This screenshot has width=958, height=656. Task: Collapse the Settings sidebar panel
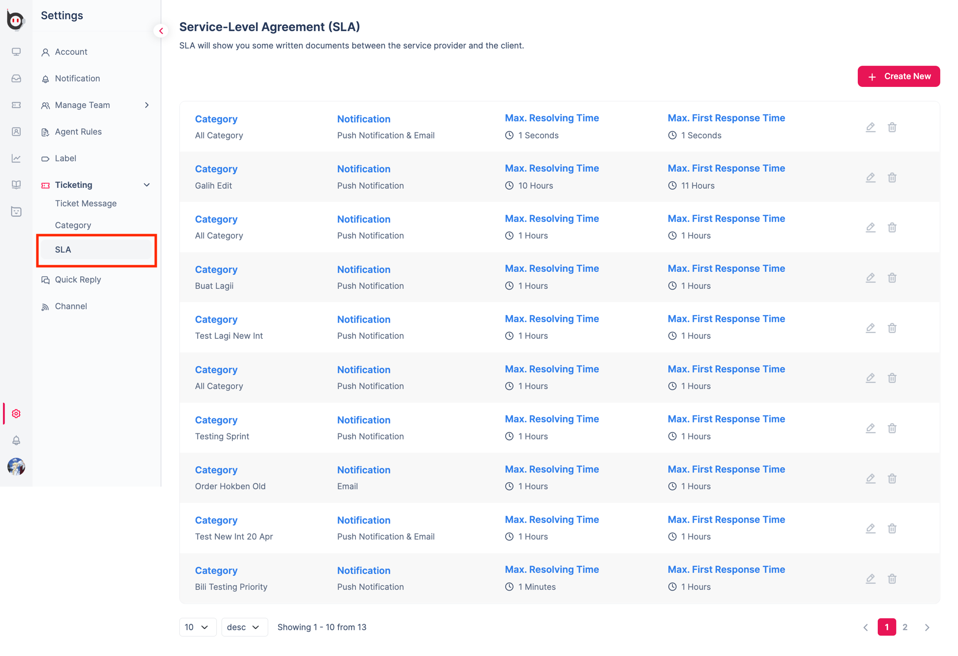161,31
